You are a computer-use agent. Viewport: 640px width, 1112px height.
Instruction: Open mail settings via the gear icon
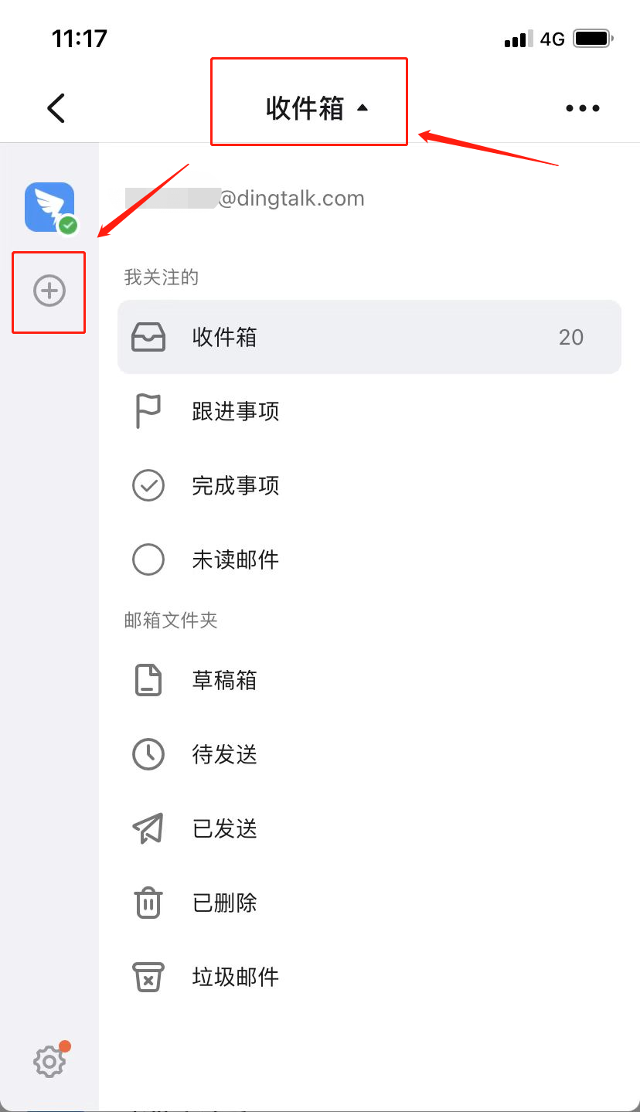49,1061
